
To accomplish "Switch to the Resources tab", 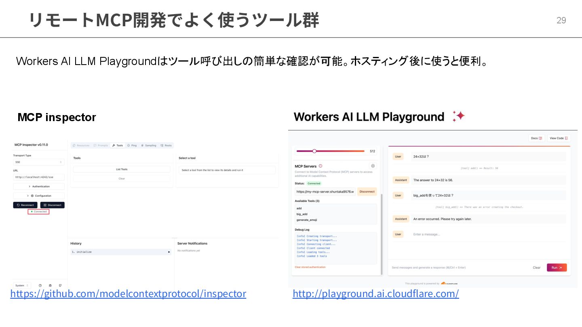I will coord(81,145).
